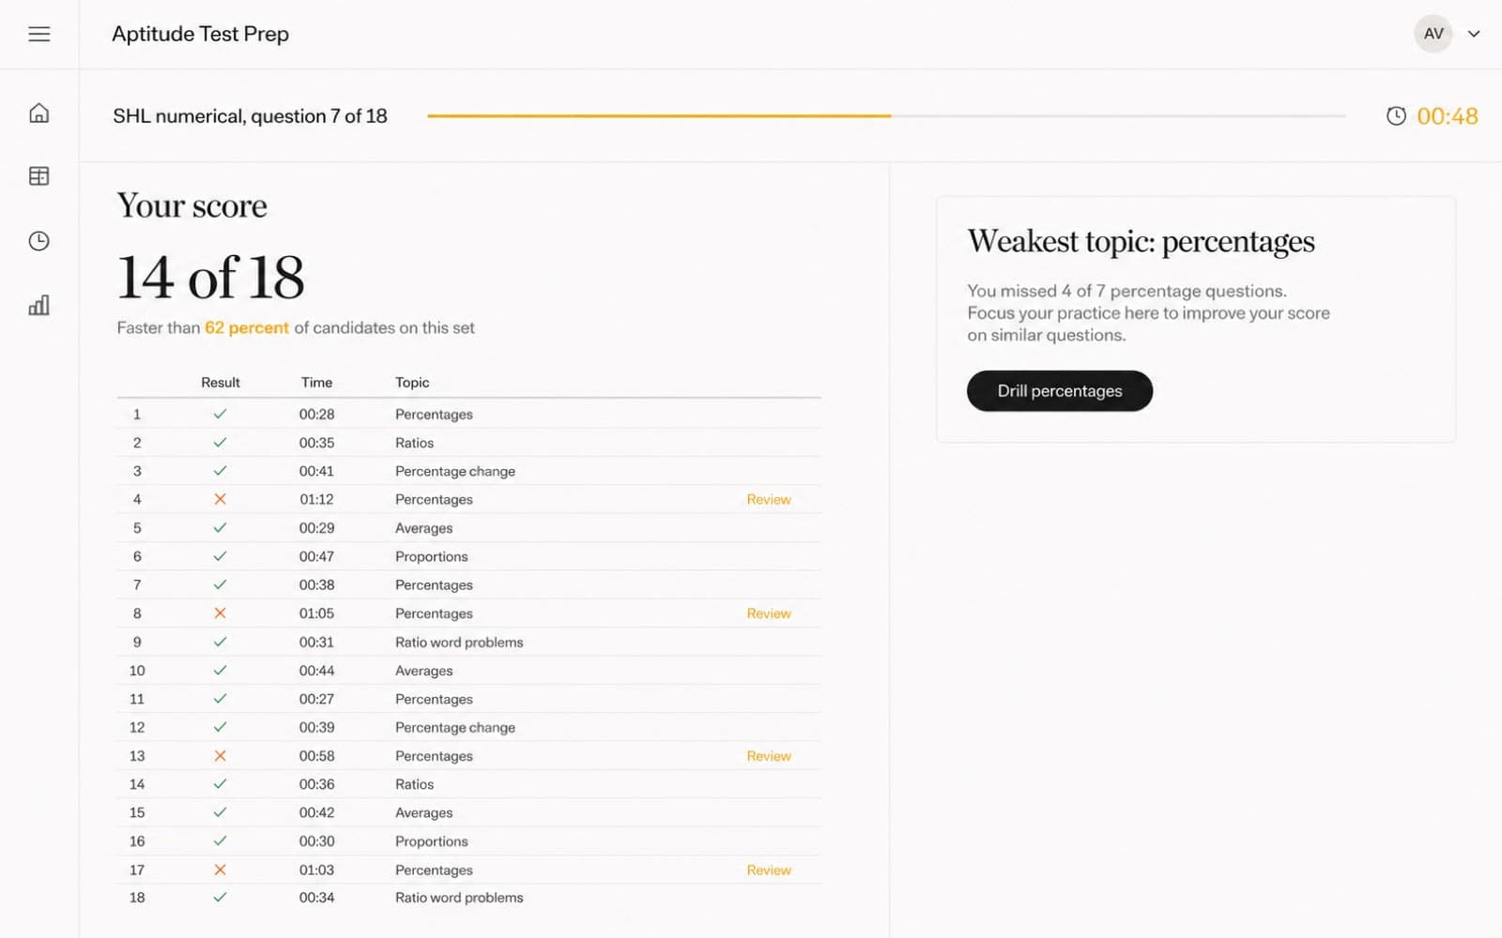This screenshot has height=938, width=1502.
Task: Go to the Home sidebar icon
Action: tap(38, 113)
